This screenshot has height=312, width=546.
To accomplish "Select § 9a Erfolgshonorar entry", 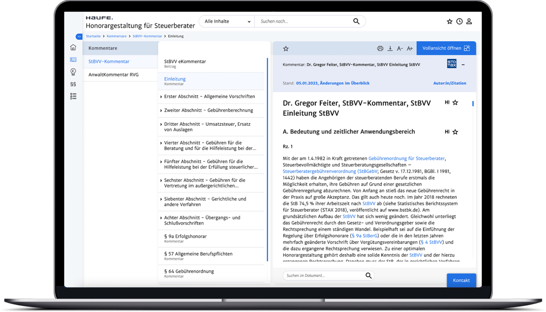I will click(x=211, y=239).
